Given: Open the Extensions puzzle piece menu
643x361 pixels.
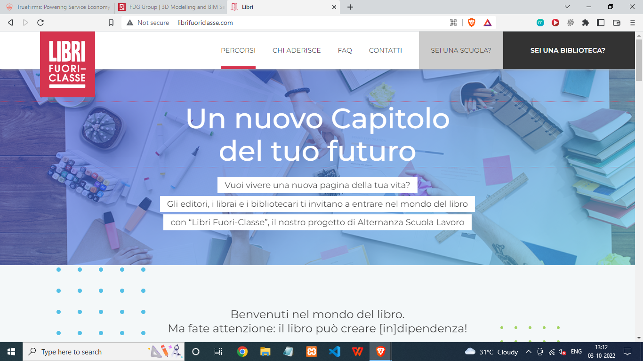Looking at the screenshot, I should coord(586,23).
